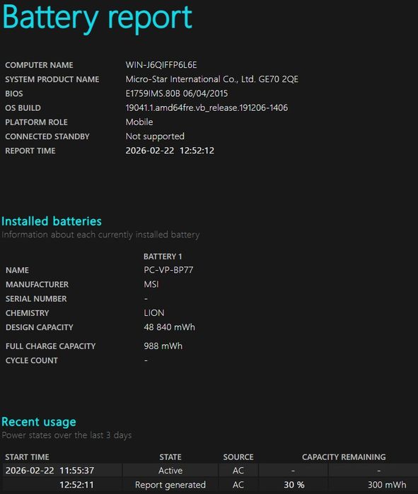Click the Battery report heading
Viewport: 418px width, 494px height.
[97, 18]
